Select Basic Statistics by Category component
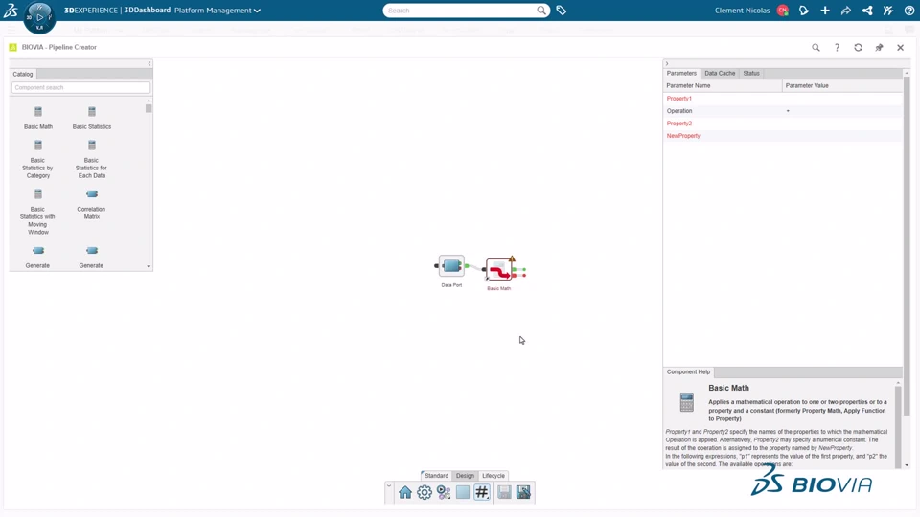 [x=38, y=159]
